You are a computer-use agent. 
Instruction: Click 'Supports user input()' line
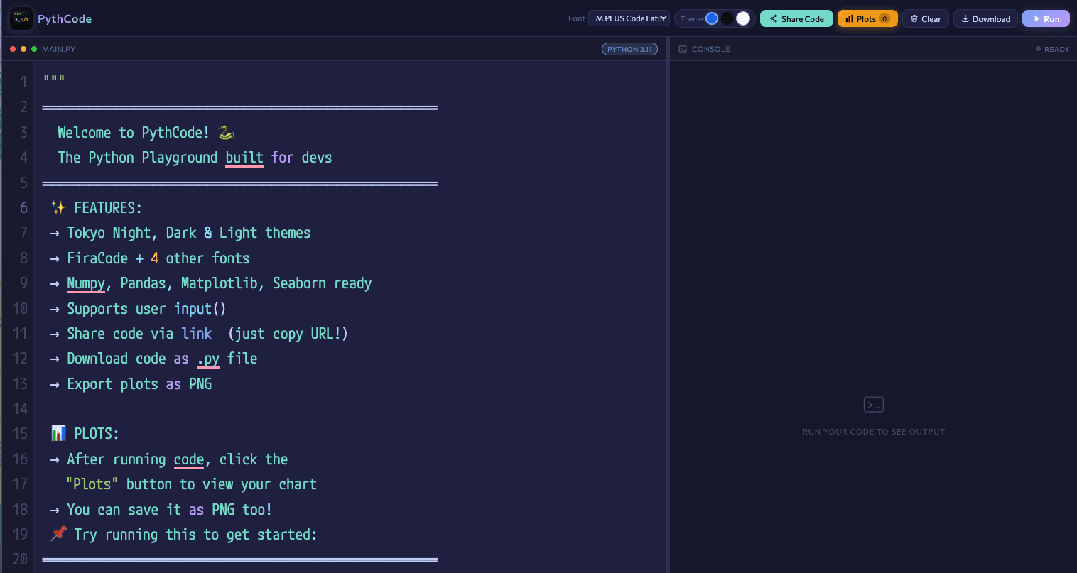coord(138,309)
